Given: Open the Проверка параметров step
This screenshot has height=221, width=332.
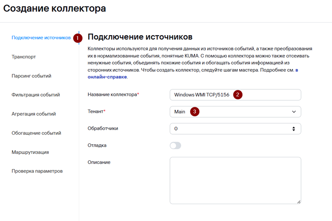Looking at the screenshot, I should [x=37, y=171].
